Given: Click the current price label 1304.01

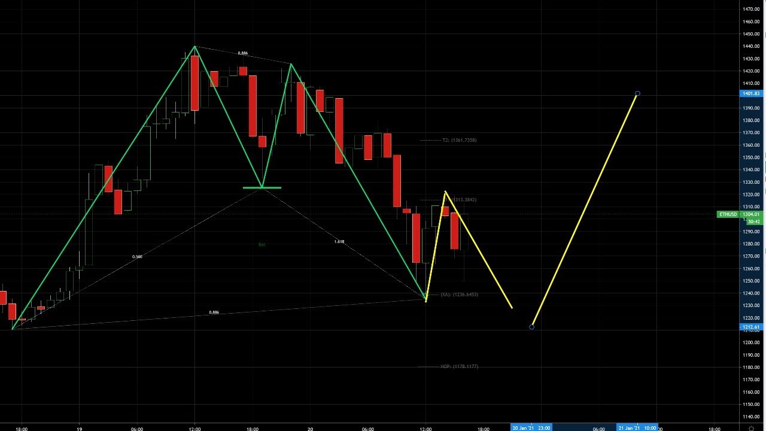Looking at the screenshot, I should pyautogui.click(x=750, y=214).
